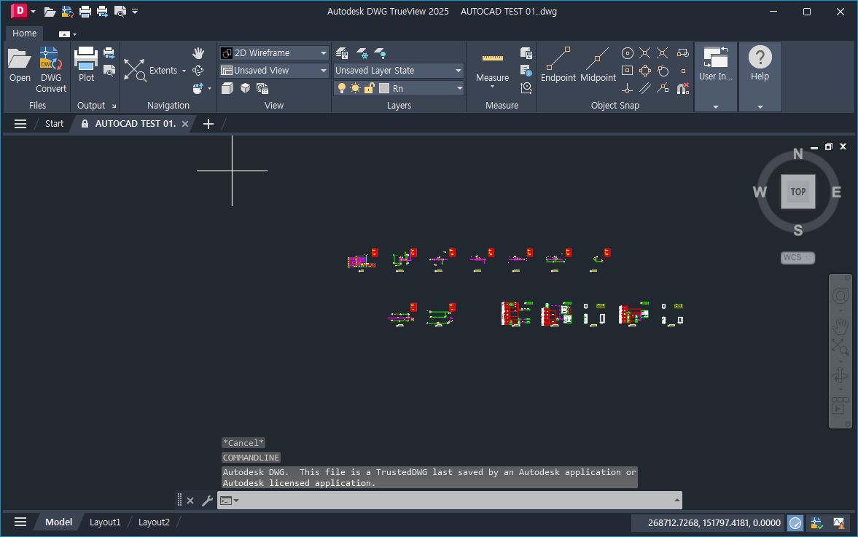The image size is (858, 537).
Task: Activate the Pan hand tool in Navigation
Action: 198,53
